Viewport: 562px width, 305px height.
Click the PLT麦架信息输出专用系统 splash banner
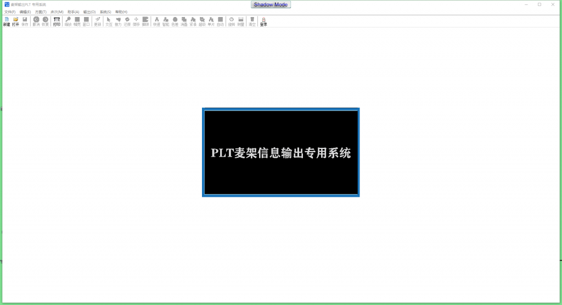280,152
